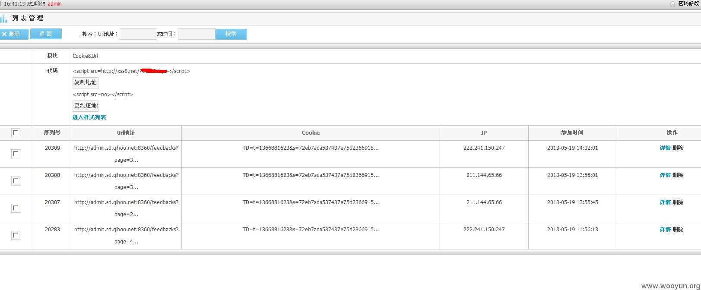Image resolution: width=701 pixels, height=290 pixels.
Task: Click the 添加时间 column header
Action: tap(572, 133)
